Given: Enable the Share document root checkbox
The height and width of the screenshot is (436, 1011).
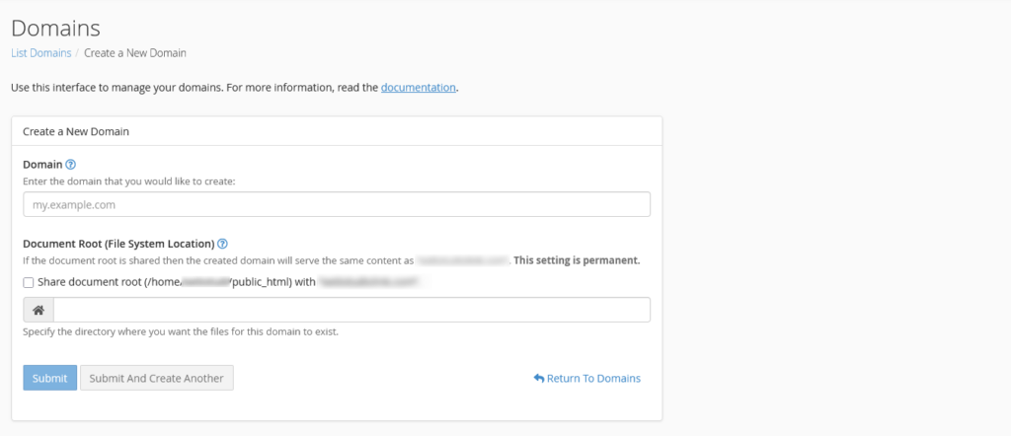Looking at the screenshot, I should pyautogui.click(x=29, y=283).
